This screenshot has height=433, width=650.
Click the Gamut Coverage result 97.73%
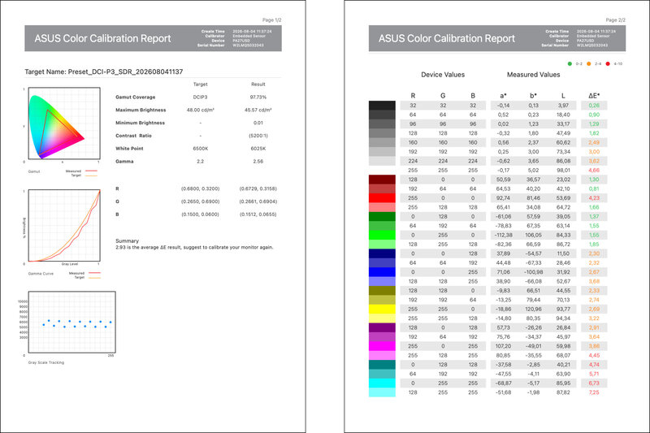pos(258,97)
